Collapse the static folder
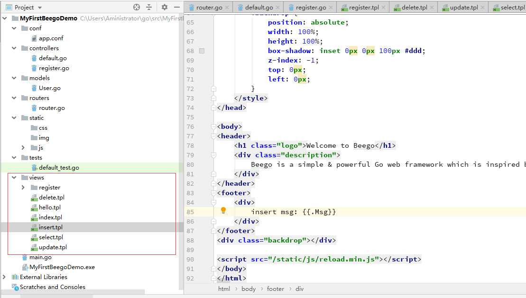This screenshot has width=526, height=298. pos(14,117)
